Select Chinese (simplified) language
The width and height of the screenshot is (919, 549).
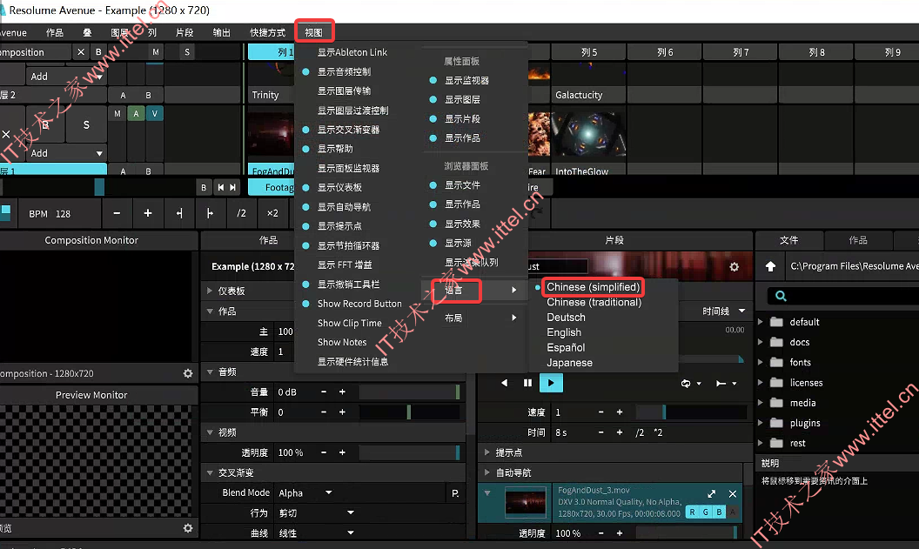[594, 287]
